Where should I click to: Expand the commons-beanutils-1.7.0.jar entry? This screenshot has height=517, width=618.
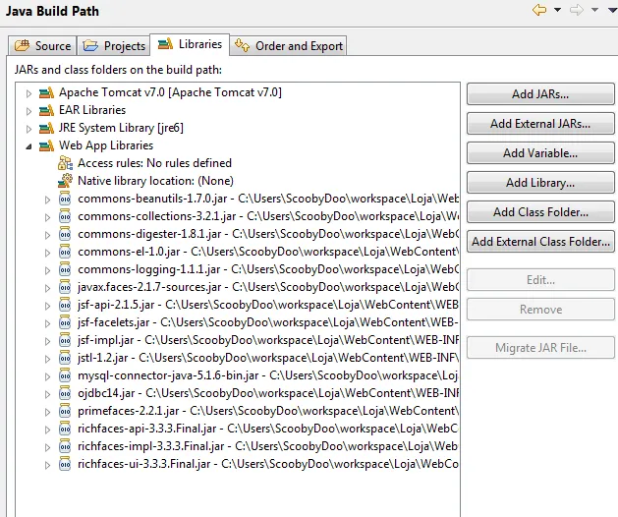pos(48,200)
